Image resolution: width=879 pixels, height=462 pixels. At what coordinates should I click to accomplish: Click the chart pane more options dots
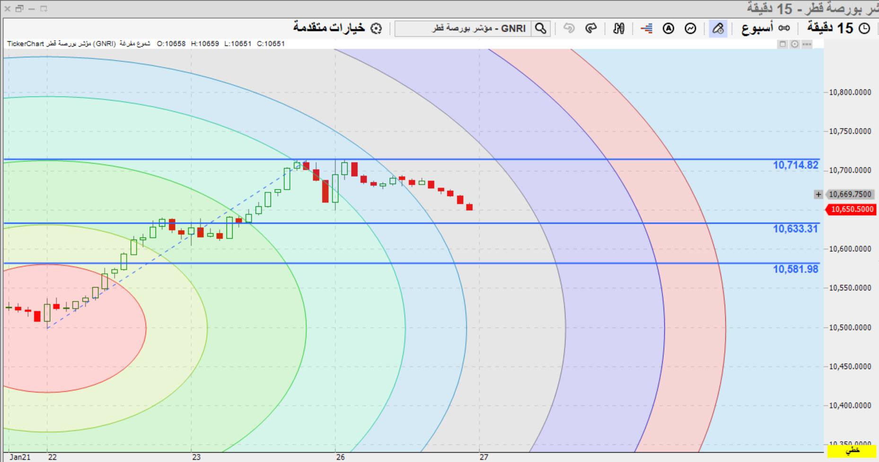tap(807, 44)
